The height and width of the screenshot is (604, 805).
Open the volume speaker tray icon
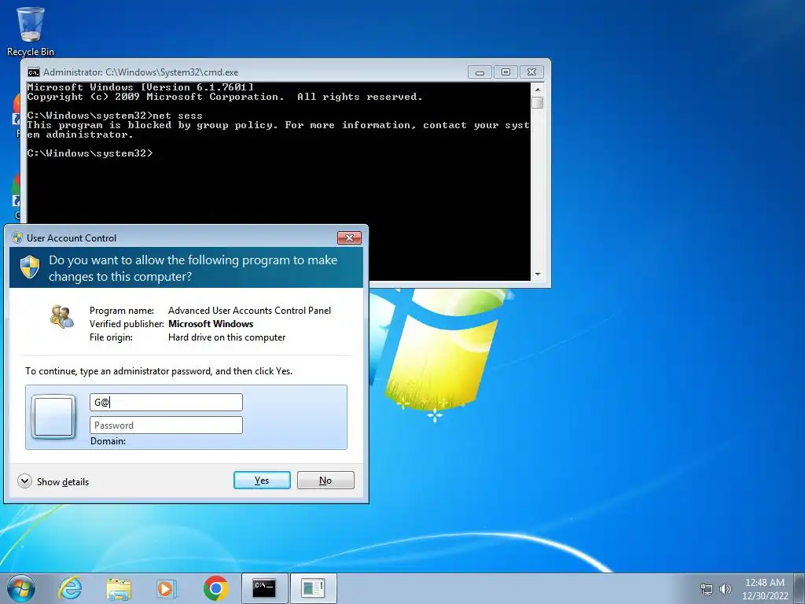(726, 588)
